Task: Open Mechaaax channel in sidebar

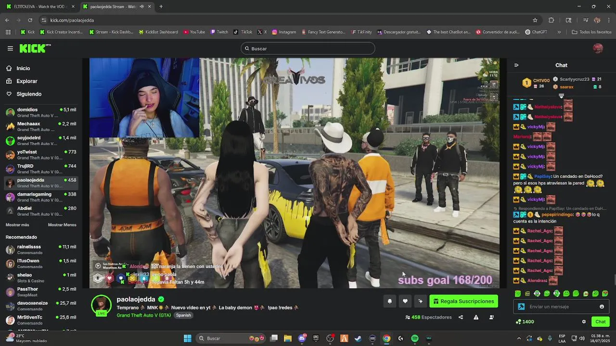Action: pyautogui.click(x=41, y=127)
